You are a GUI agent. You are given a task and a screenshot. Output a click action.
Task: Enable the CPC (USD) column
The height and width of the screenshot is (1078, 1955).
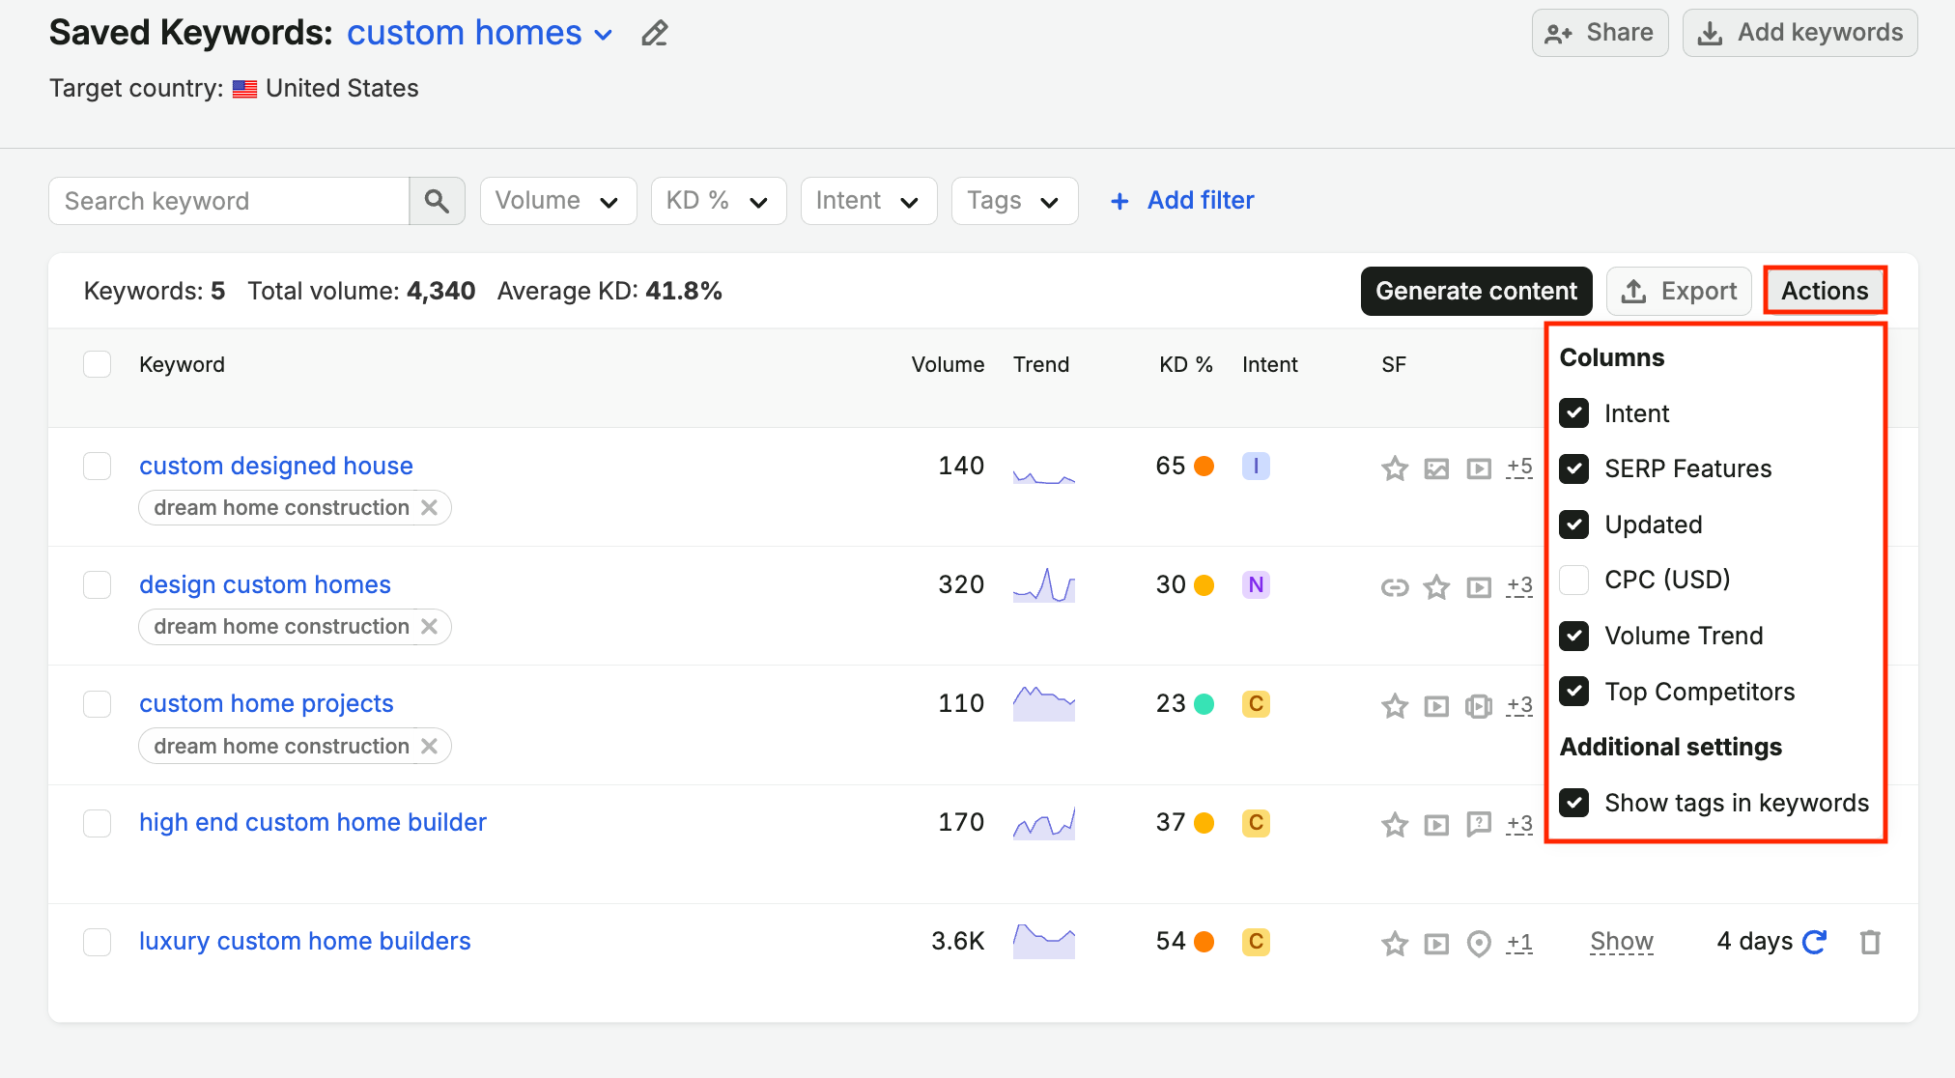[x=1574, y=580]
